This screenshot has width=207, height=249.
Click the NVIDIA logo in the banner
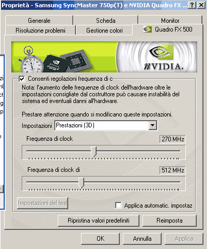click(164, 57)
